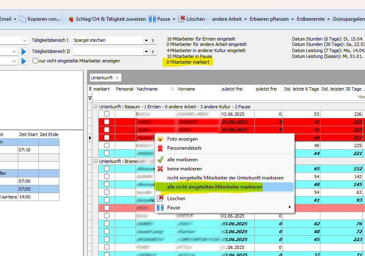Tick the markiert checkbox in the row with 72
The image size is (365, 256).
tap(107, 231)
